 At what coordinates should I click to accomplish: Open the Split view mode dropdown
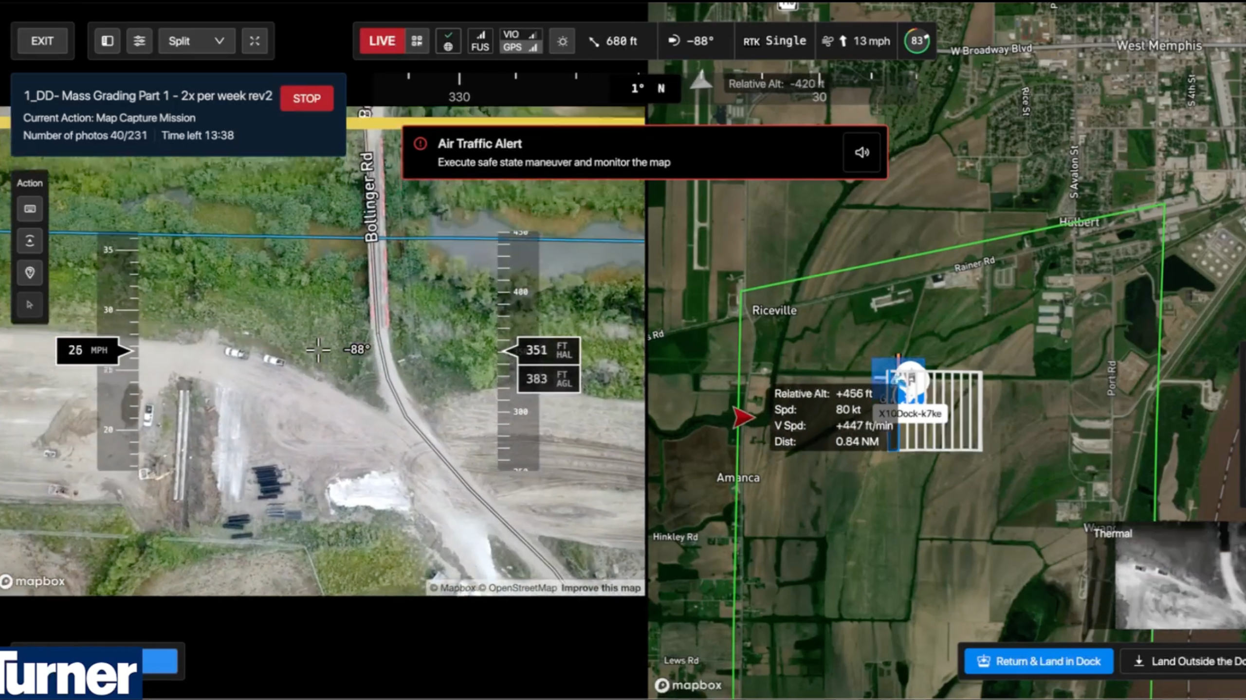click(197, 41)
